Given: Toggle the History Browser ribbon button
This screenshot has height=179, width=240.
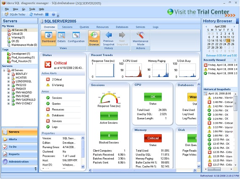Looking at the screenshot, I should pyautogui.click(x=94, y=38).
